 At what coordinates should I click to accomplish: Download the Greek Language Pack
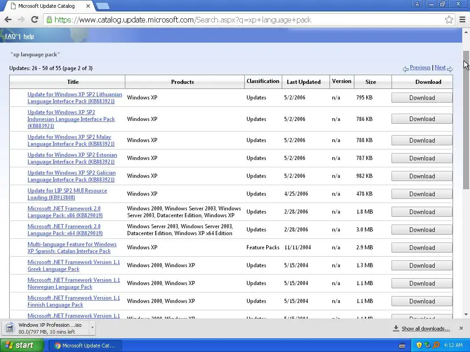click(x=422, y=265)
